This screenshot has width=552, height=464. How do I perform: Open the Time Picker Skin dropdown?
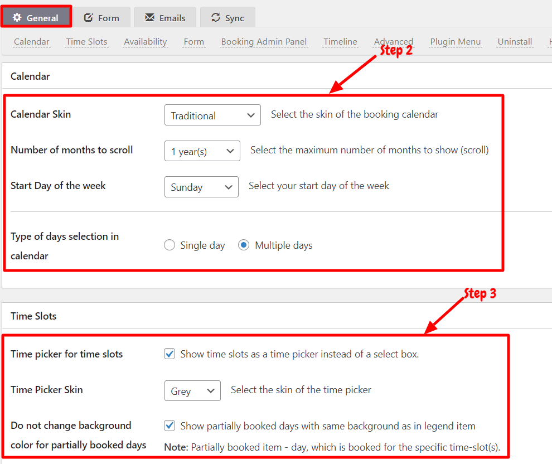coord(192,391)
